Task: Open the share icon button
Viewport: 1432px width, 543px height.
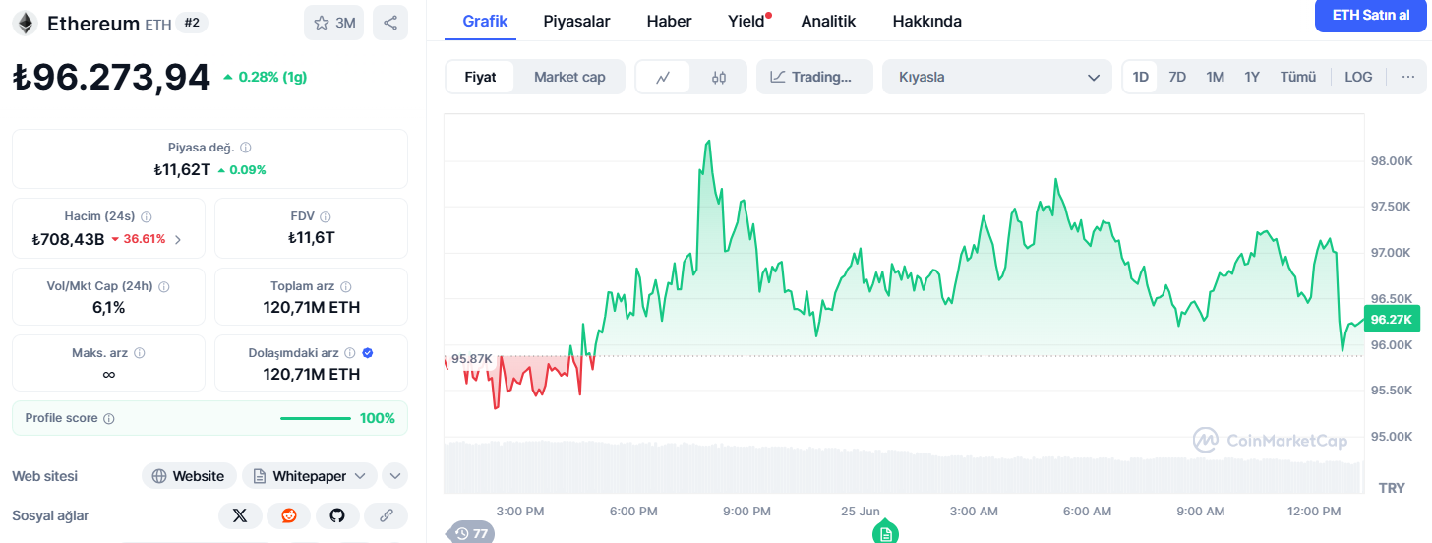Action: click(390, 23)
